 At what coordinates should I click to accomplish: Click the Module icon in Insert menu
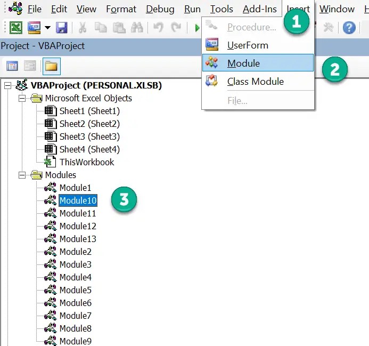[x=211, y=62]
